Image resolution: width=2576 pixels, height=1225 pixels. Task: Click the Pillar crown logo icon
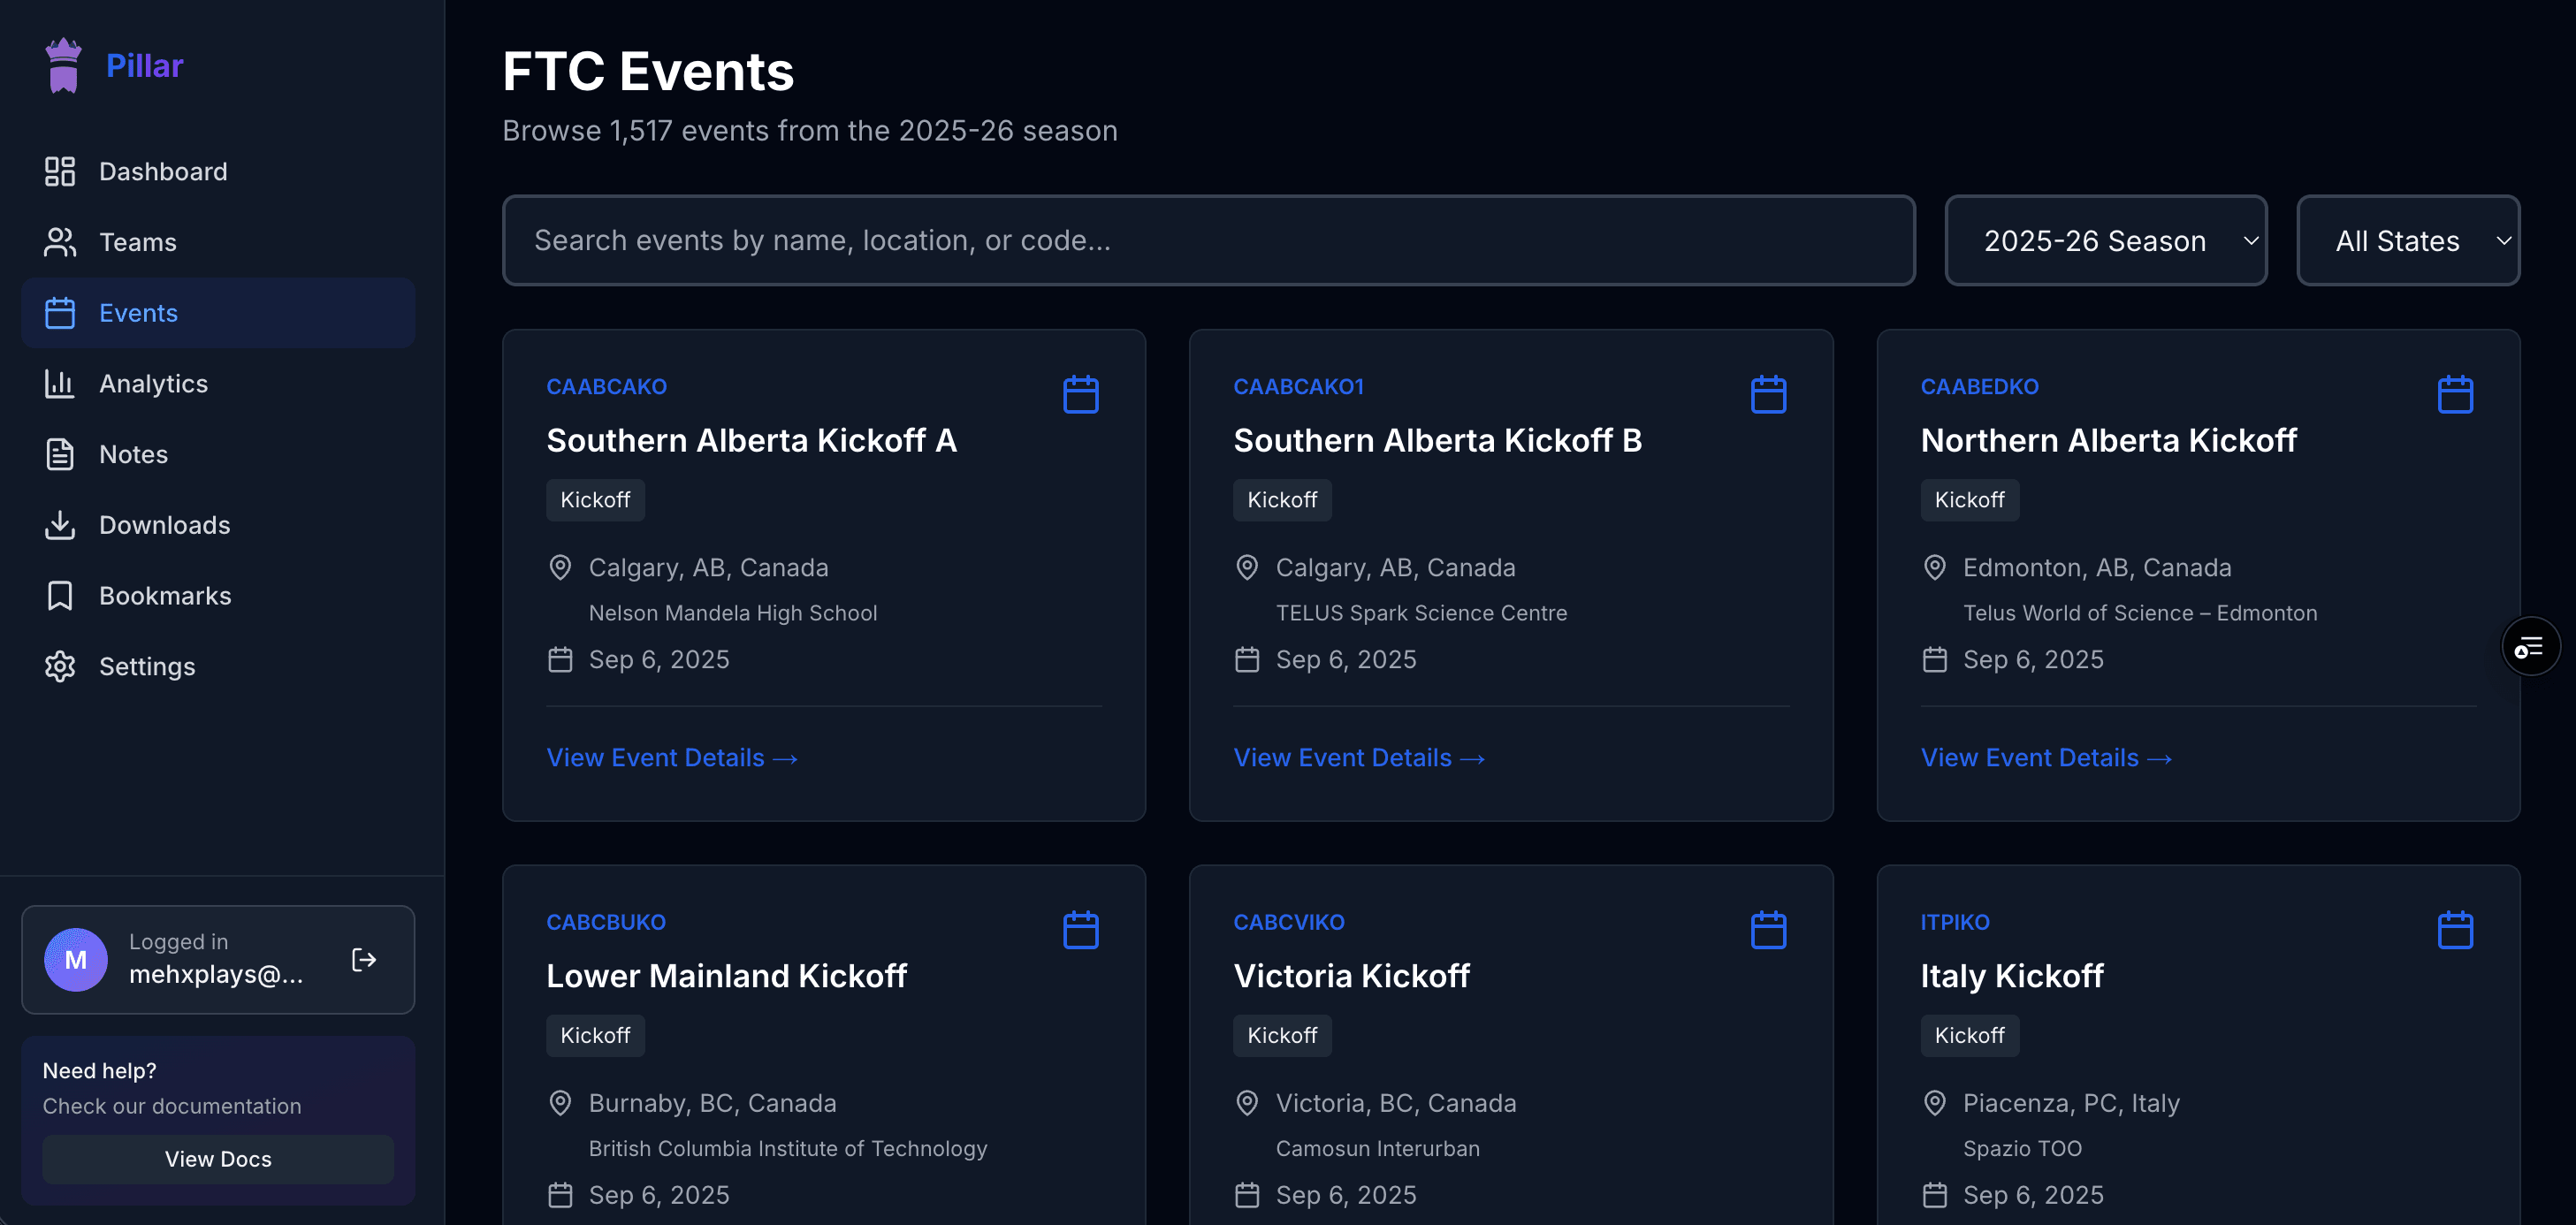(x=63, y=66)
